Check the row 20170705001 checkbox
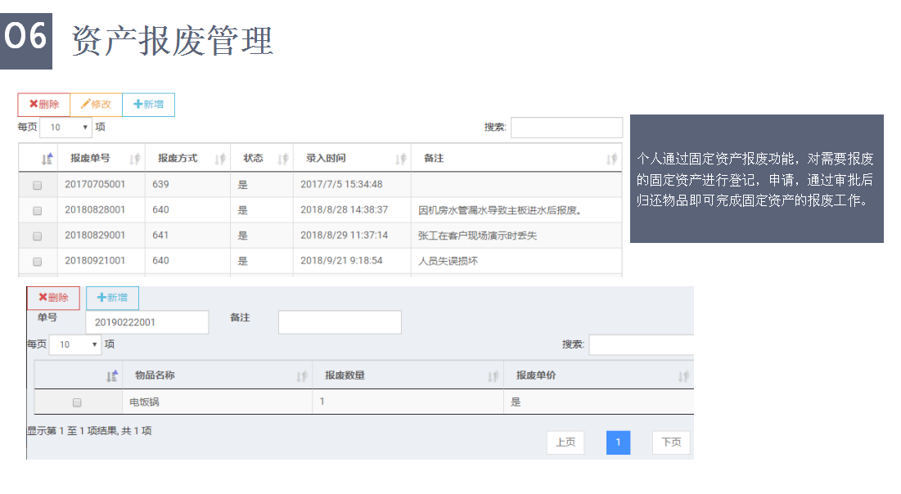This screenshot has height=494, width=901. click(x=38, y=186)
